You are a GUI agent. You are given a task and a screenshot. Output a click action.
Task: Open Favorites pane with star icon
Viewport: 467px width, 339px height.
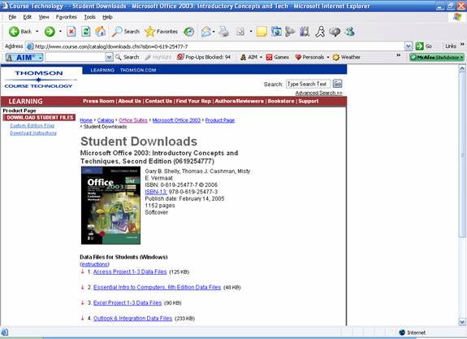pyautogui.click(x=161, y=32)
